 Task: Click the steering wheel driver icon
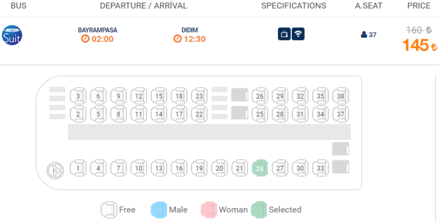tap(56, 169)
